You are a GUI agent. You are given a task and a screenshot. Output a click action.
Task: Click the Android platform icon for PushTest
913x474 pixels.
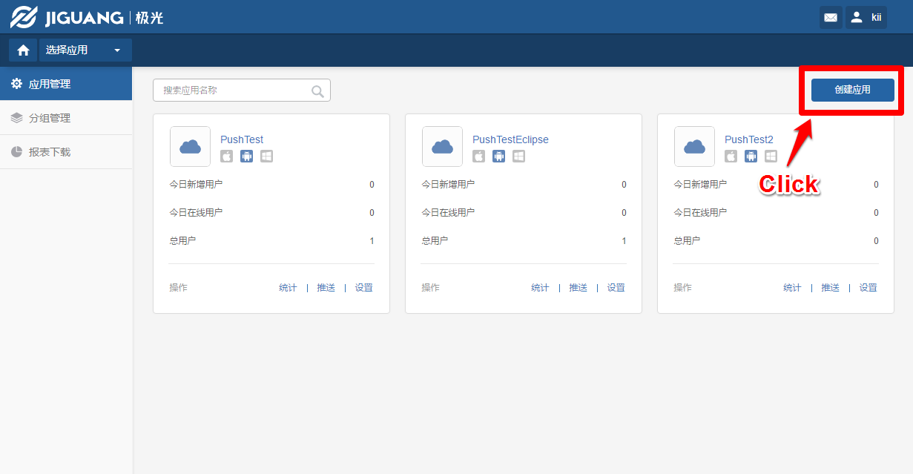click(x=246, y=157)
